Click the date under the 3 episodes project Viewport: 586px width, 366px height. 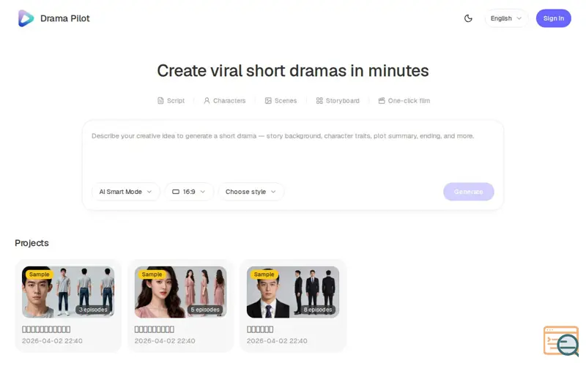point(52,341)
